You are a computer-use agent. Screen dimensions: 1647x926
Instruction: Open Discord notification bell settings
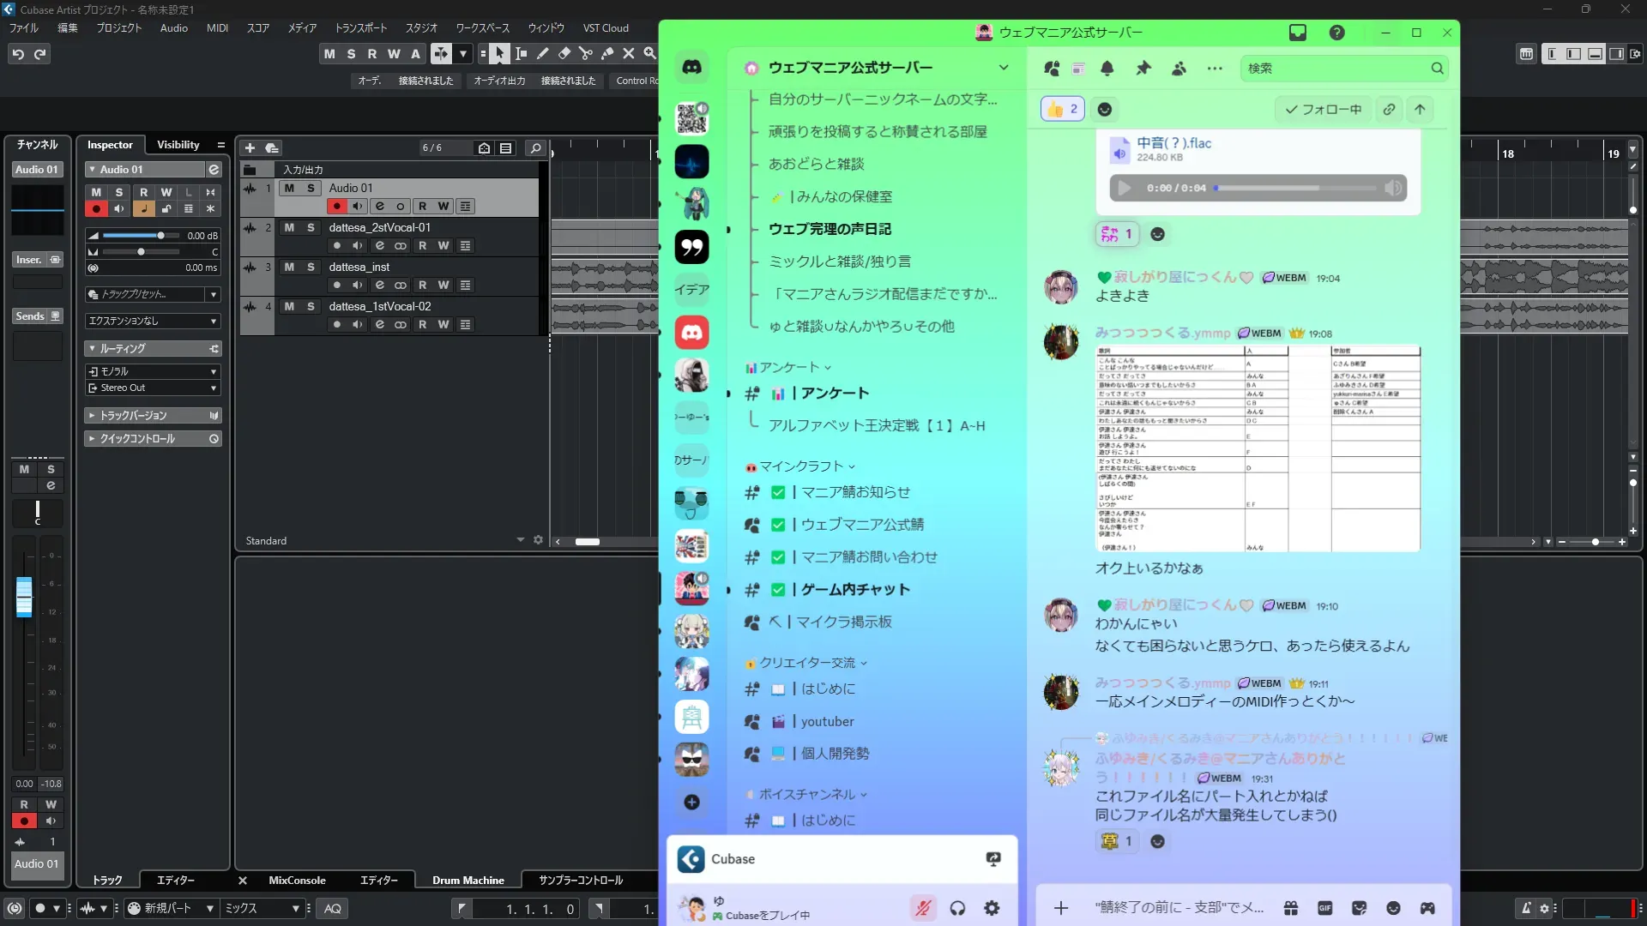1107,68
